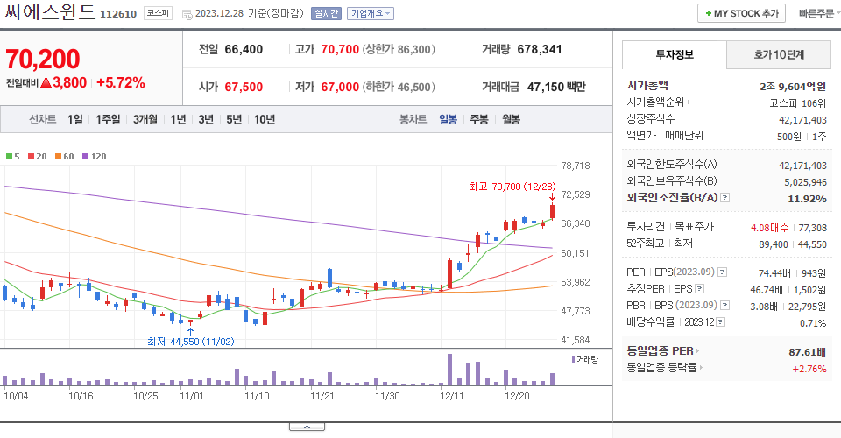This screenshot has width=841, height=438.
Task: Select the 1년 line chart period
Action: tap(178, 119)
